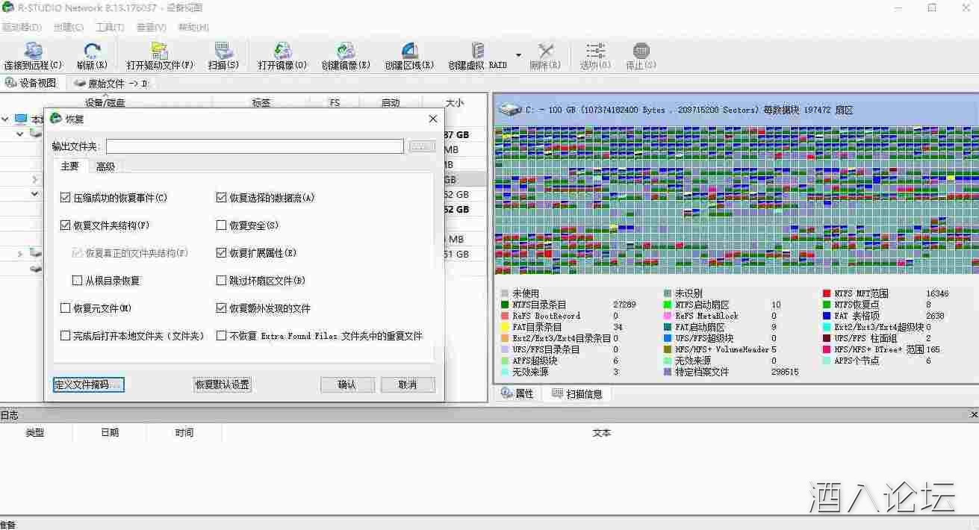Toggle the 恢复元文件 checkbox
Screen dimensions: 979x530
(66, 308)
